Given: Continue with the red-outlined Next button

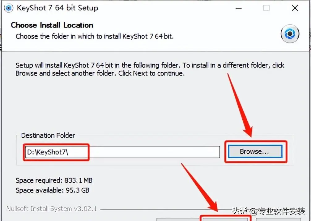Looking at the screenshot, I should click(225, 219).
